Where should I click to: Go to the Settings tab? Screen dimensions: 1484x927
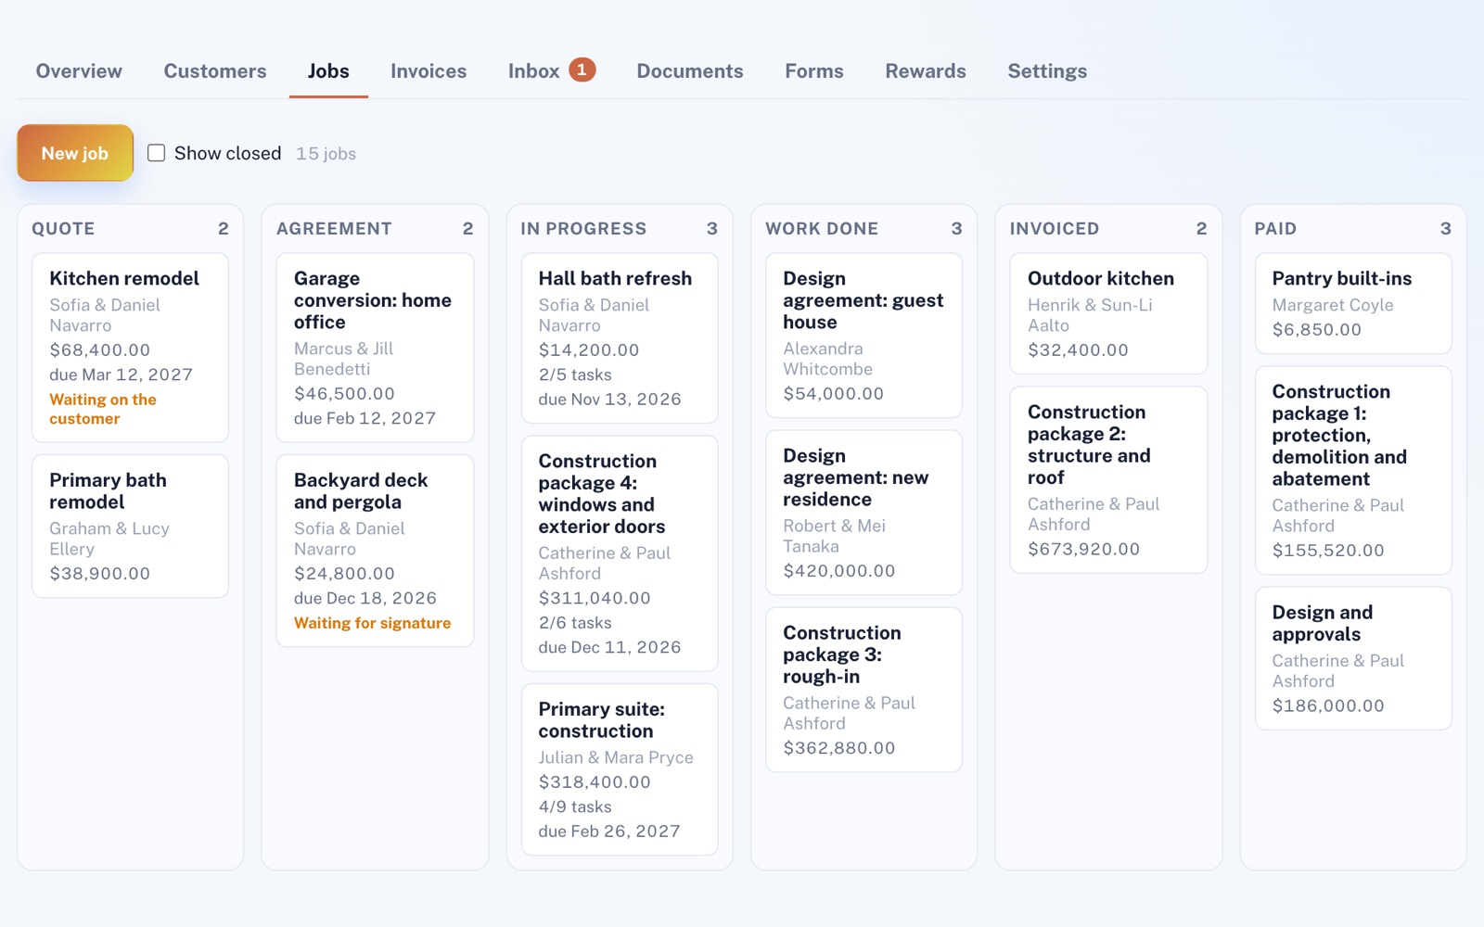[1047, 71]
